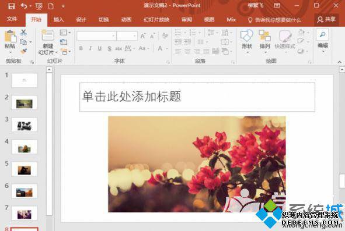
Task: Click the Font Color A button
Action: pyautogui.click(x=160, y=48)
